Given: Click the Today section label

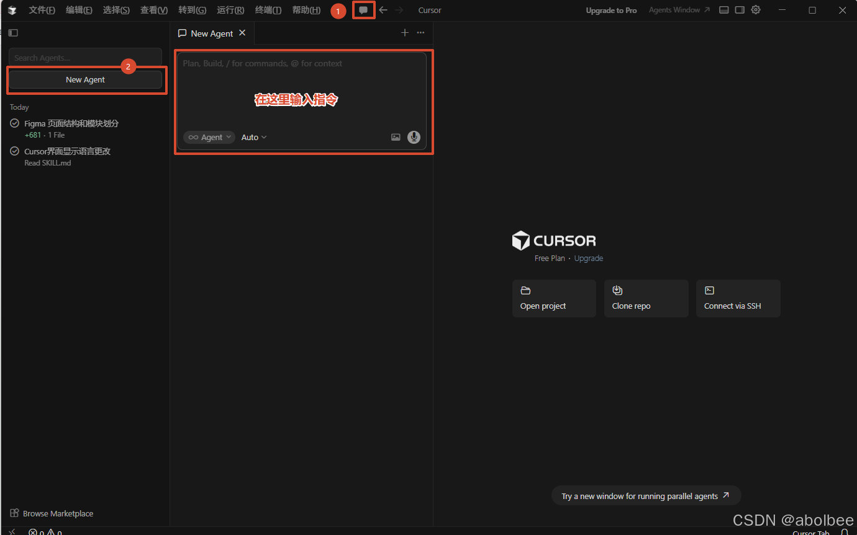Looking at the screenshot, I should click(19, 107).
